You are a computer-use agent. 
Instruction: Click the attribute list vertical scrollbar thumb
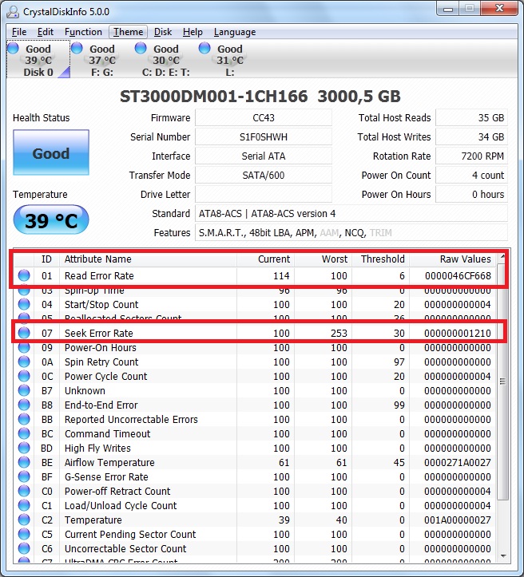point(503,381)
